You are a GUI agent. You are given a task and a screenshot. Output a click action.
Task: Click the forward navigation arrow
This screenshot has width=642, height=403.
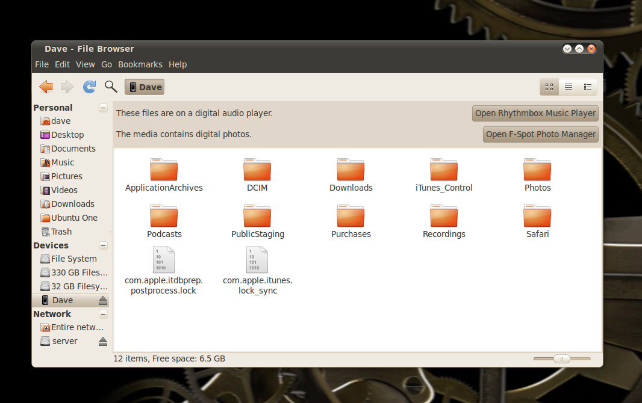tap(67, 87)
